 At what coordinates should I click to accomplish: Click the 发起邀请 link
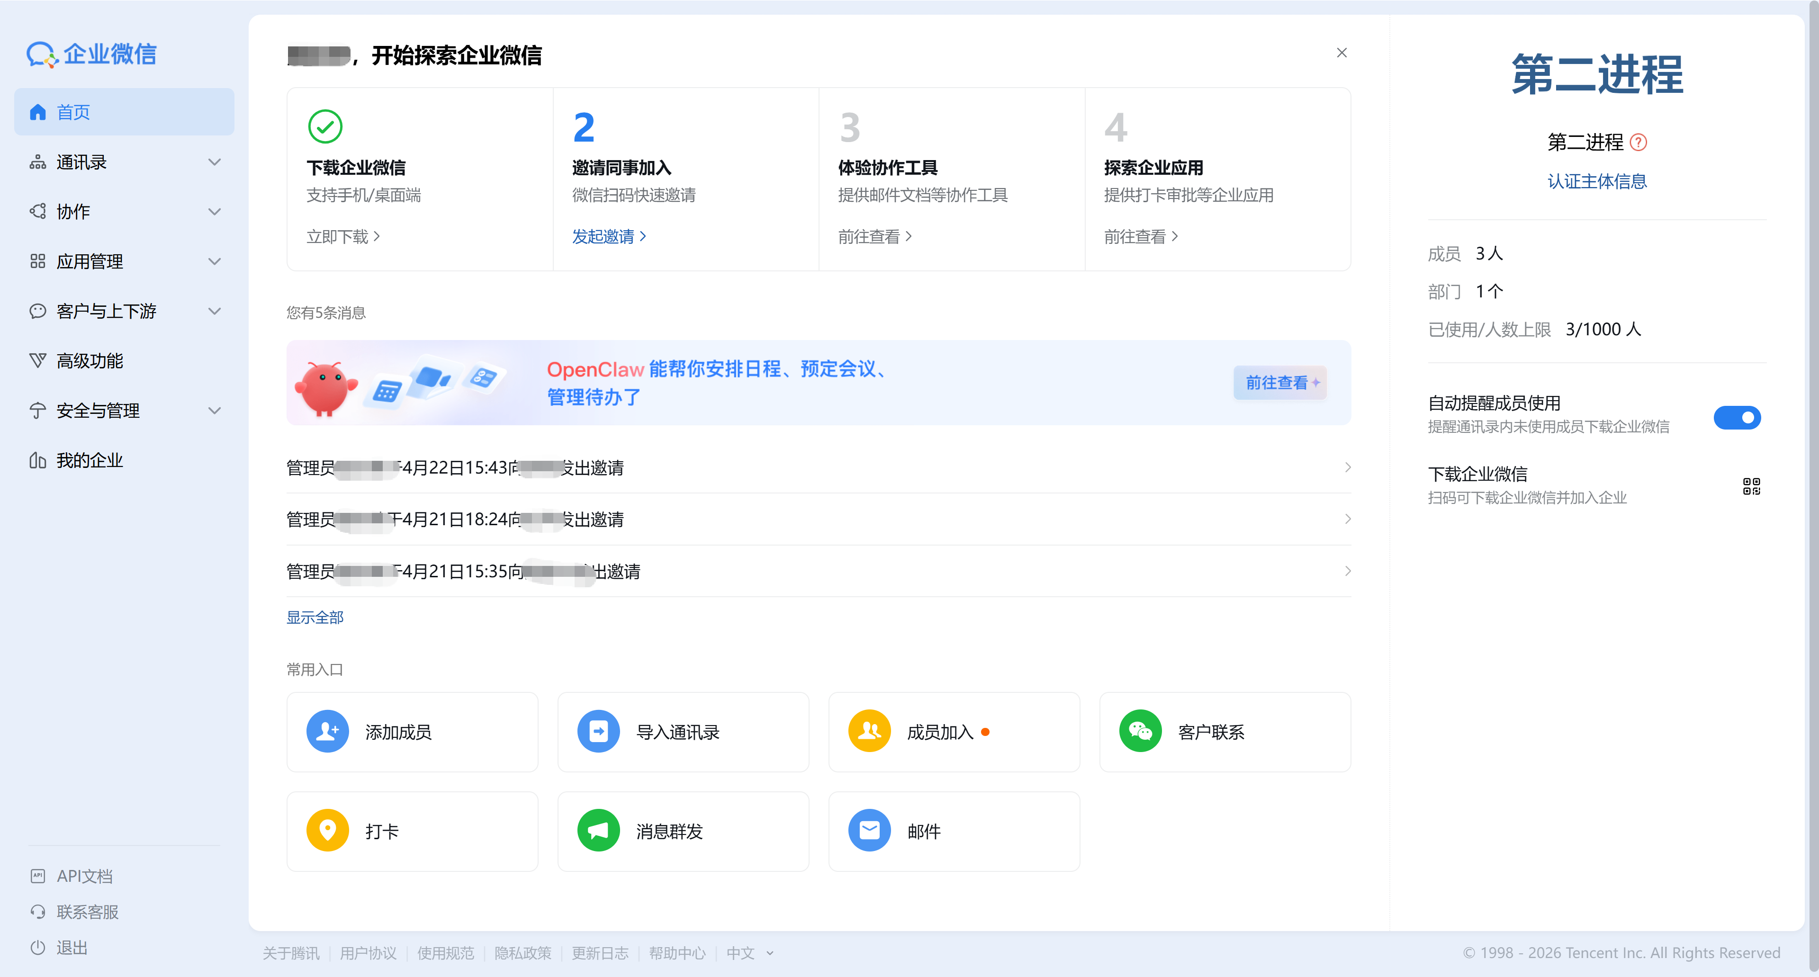pyautogui.click(x=609, y=236)
